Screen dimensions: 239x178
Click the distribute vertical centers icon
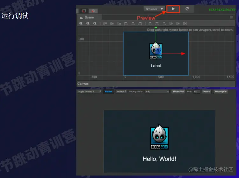[157, 23]
